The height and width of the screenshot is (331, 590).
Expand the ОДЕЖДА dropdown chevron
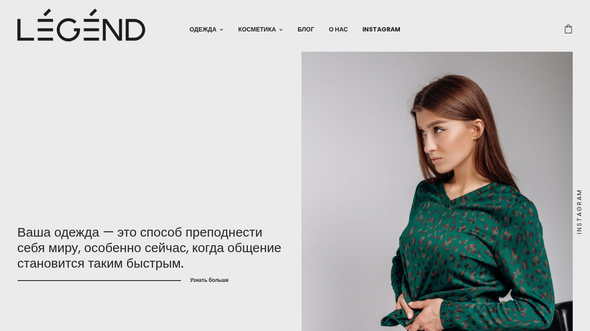click(222, 30)
